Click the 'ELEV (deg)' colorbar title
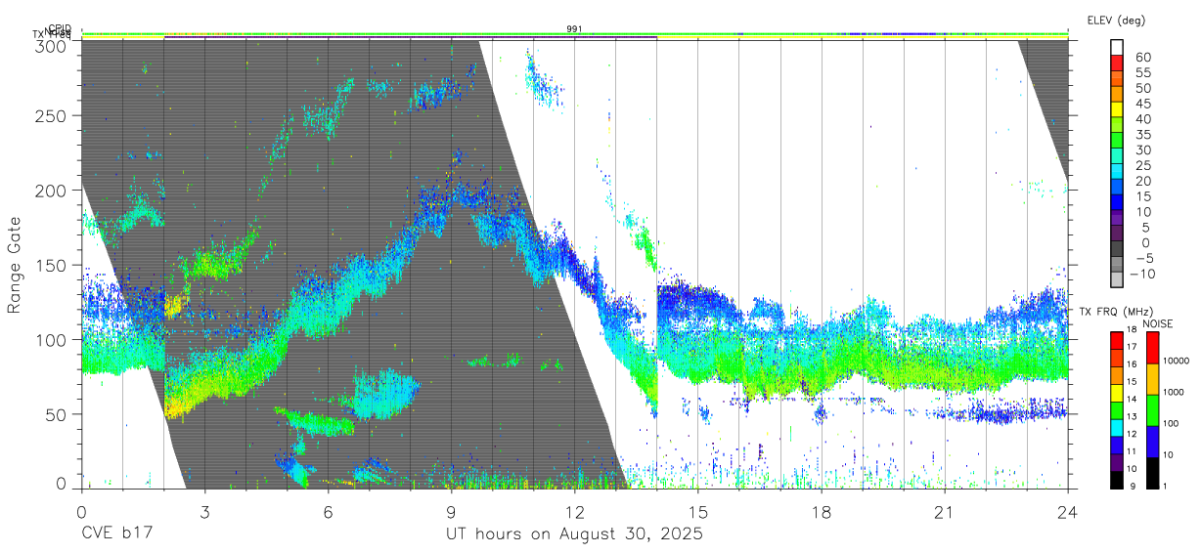1201x554 pixels. [x=1115, y=20]
